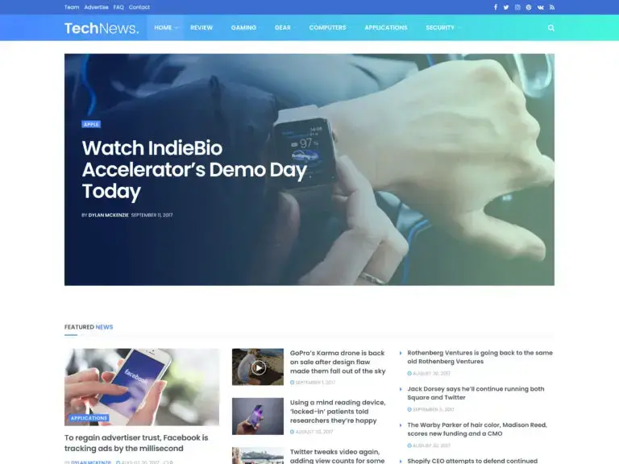The height and width of the screenshot is (464, 619).
Task: Open the Gaming menu item
Action: click(243, 27)
